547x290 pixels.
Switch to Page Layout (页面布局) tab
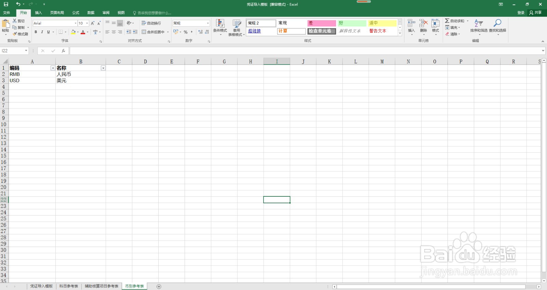click(x=57, y=13)
